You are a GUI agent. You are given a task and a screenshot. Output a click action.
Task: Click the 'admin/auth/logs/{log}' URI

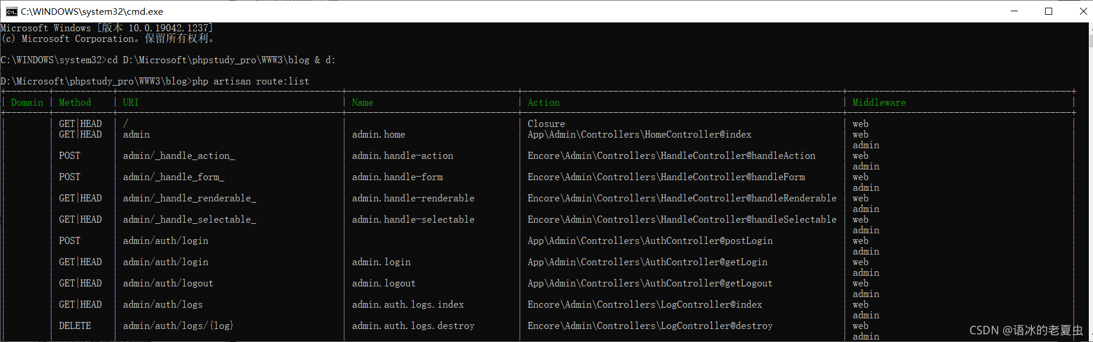click(178, 326)
